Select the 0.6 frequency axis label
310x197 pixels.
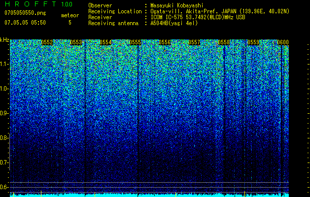point(4,187)
